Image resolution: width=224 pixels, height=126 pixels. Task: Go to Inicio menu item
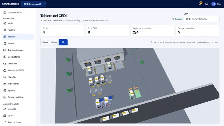tap(10, 23)
